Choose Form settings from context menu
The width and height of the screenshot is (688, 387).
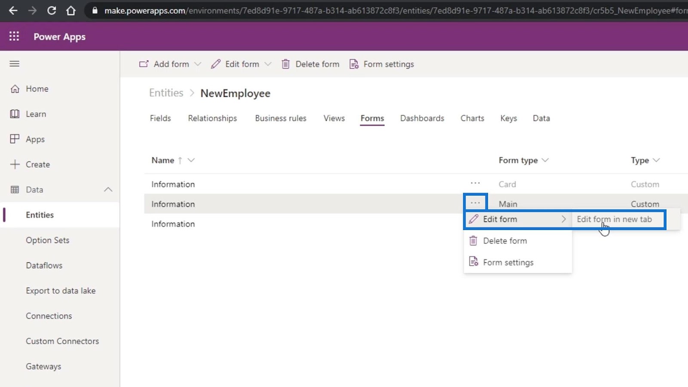click(x=508, y=262)
